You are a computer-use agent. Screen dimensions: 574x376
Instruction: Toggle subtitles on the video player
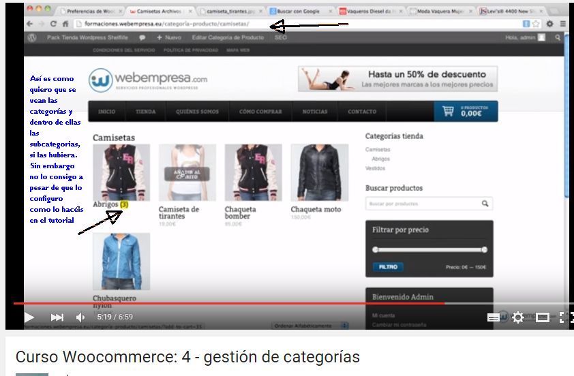pos(493,317)
